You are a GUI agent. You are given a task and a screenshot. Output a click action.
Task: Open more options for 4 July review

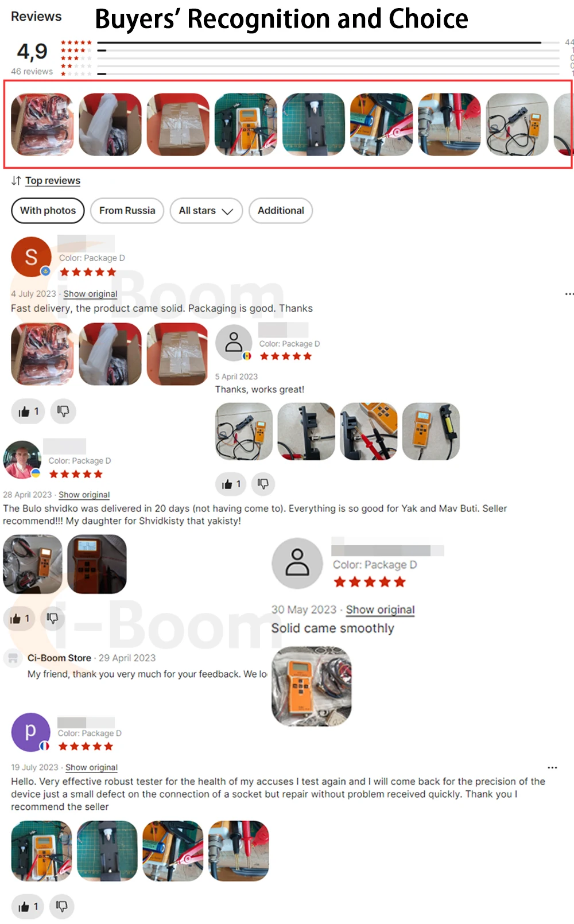pos(569,294)
